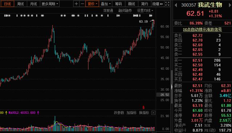Click the stock code 300357
The width and height of the screenshot is (232, 133).
[188, 5]
